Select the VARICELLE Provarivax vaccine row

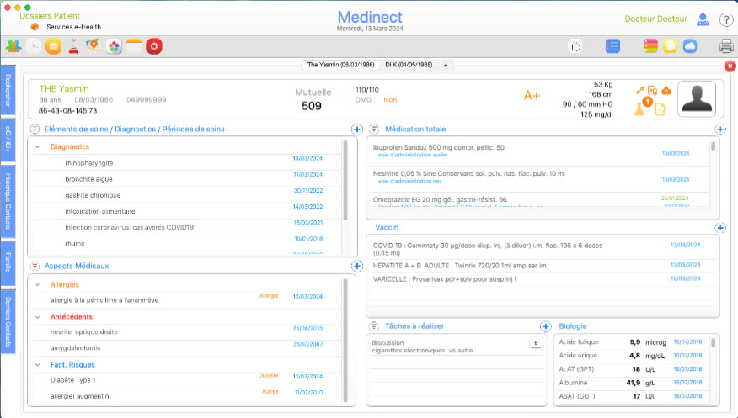543,279
